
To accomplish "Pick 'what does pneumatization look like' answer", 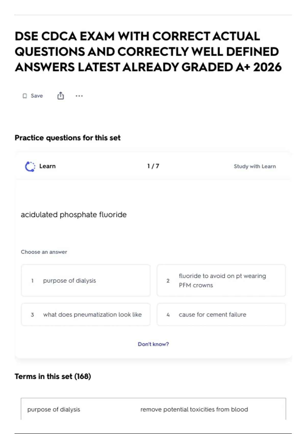I will [x=86, y=315].
